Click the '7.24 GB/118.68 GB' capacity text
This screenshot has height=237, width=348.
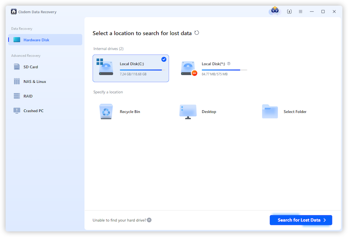133,74
